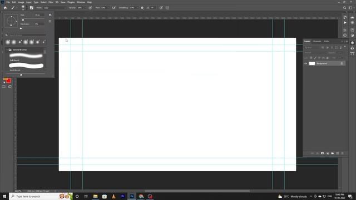Click the brush angle icon
Screen dimensions: 356x200
pos(148,8)
